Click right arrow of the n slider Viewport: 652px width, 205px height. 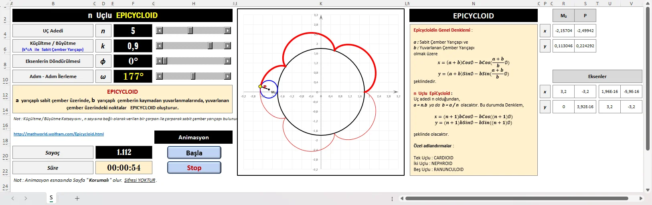coord(228,30)
